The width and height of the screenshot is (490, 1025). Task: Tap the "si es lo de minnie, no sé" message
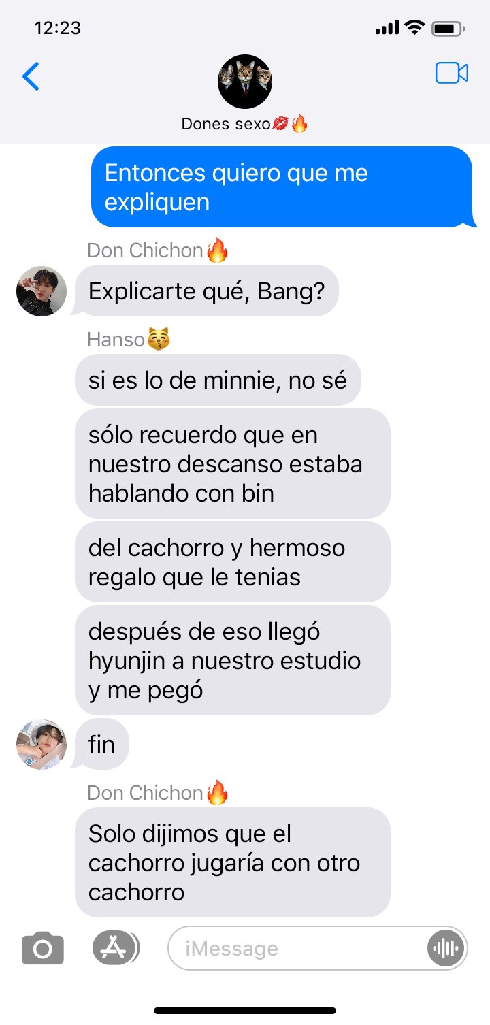(218, 380)
